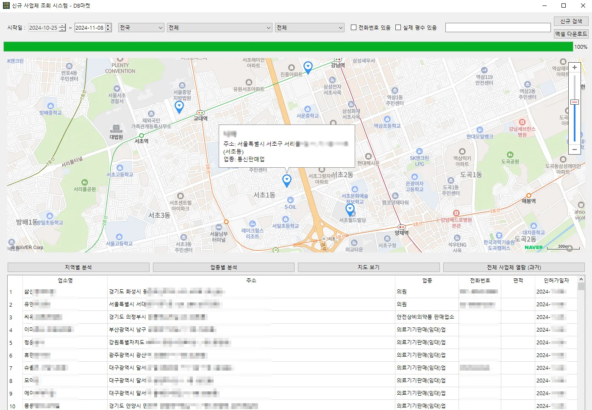Click the 레이크힐스리조트 map icon
Viewport: 592px width, 410px height.
click(253, 224)
